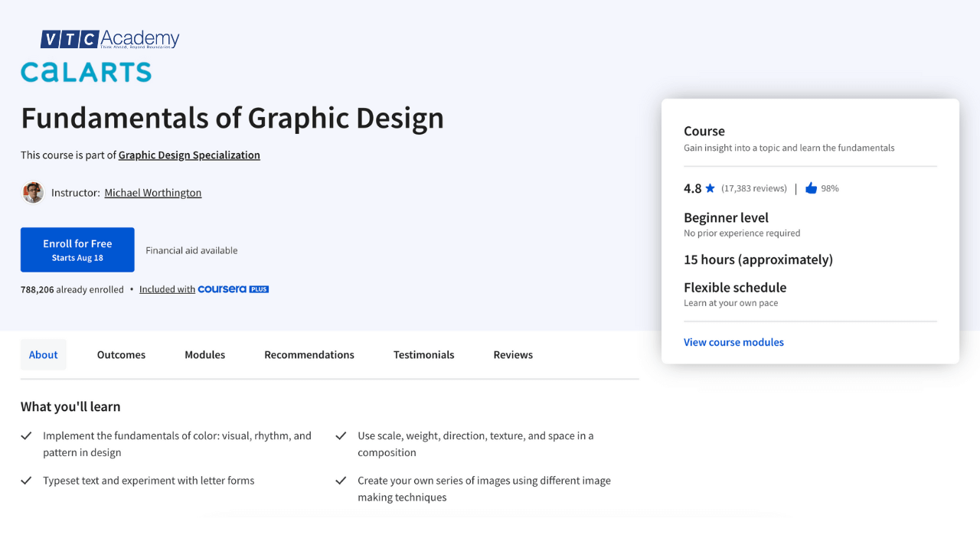980x551 pixels.
Task: Click the Michael Worthington instructor link
Action: pyautogui.click(x=152, y=192)
